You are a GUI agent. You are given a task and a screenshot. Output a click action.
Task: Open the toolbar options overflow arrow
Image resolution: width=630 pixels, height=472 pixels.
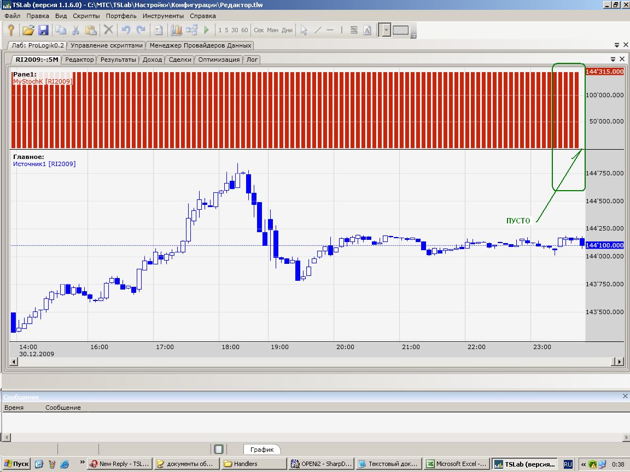[x=413, y=36]
